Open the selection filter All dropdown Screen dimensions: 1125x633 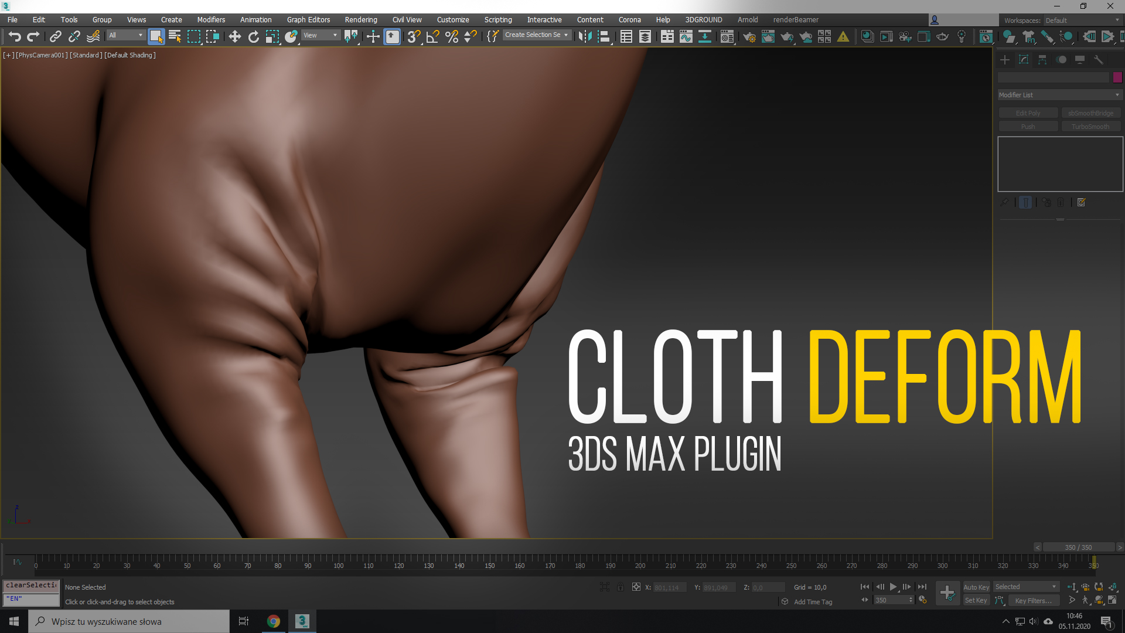125,35
